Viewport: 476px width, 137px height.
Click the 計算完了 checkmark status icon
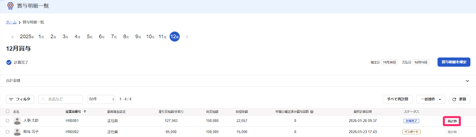[x=9, y=62]
